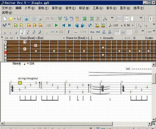Click the Undo arrow icon

point(47,19)
